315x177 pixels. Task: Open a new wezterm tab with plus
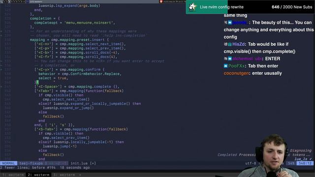[x=80, y=175]
